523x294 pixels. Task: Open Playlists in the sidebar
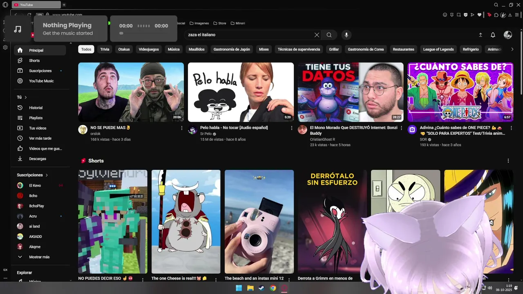tap(40, 118)
